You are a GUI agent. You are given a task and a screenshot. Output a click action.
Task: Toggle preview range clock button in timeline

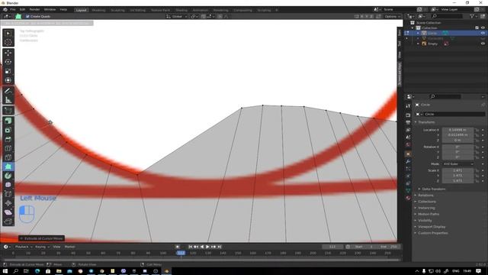click(348, 247)
